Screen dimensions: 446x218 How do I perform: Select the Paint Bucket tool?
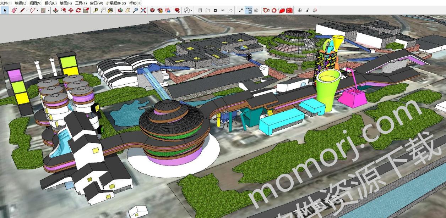[x=110, y=10]
